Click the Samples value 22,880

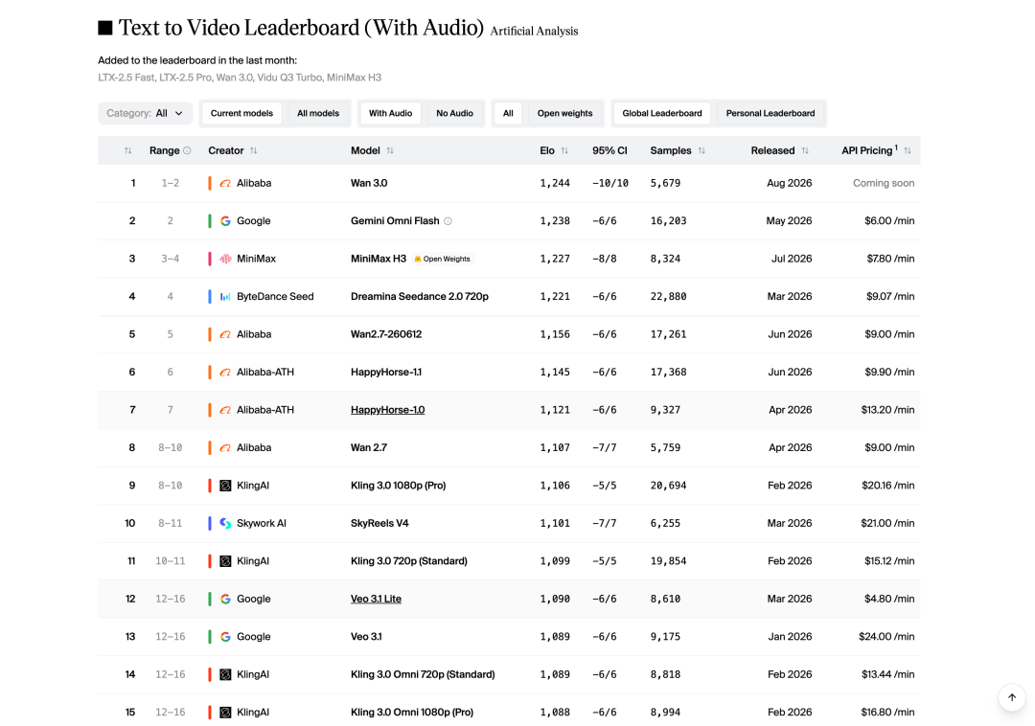[x=668, y=297]
